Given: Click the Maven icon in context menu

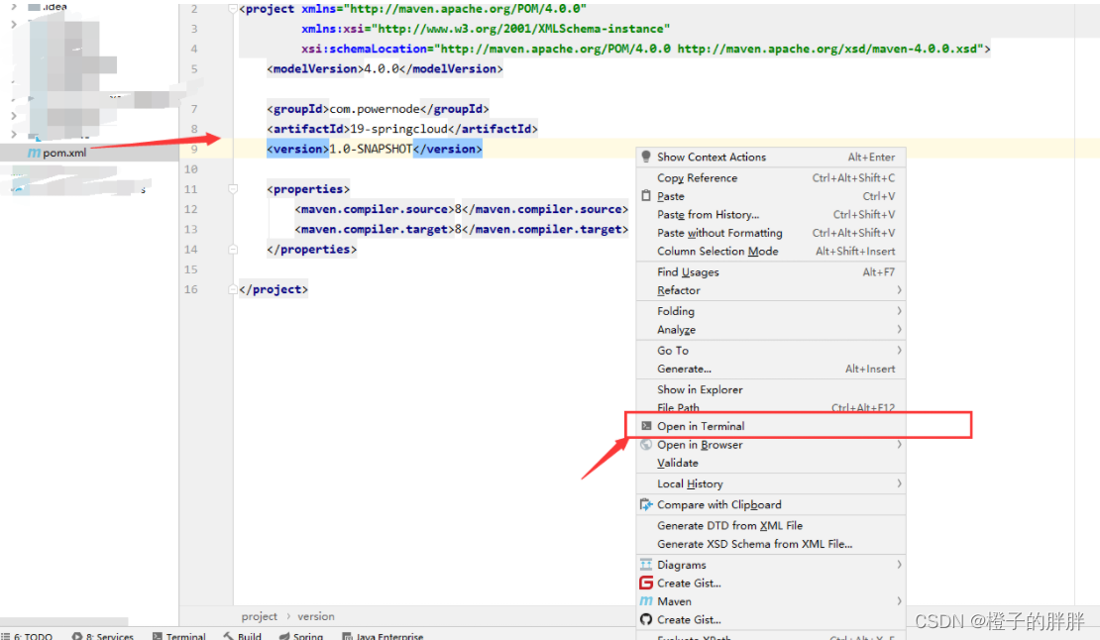Looking at the screenshot, I should coord(646,601).
